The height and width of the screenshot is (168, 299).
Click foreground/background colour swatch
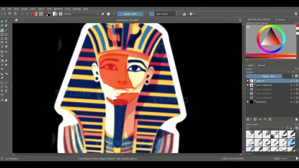(x=48, y=14)
